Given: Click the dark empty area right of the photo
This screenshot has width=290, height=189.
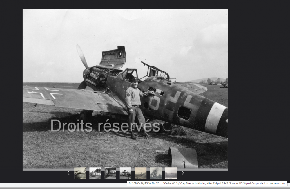Looking at the screenshot, I should pyautogui.click(x=258, y=87).
